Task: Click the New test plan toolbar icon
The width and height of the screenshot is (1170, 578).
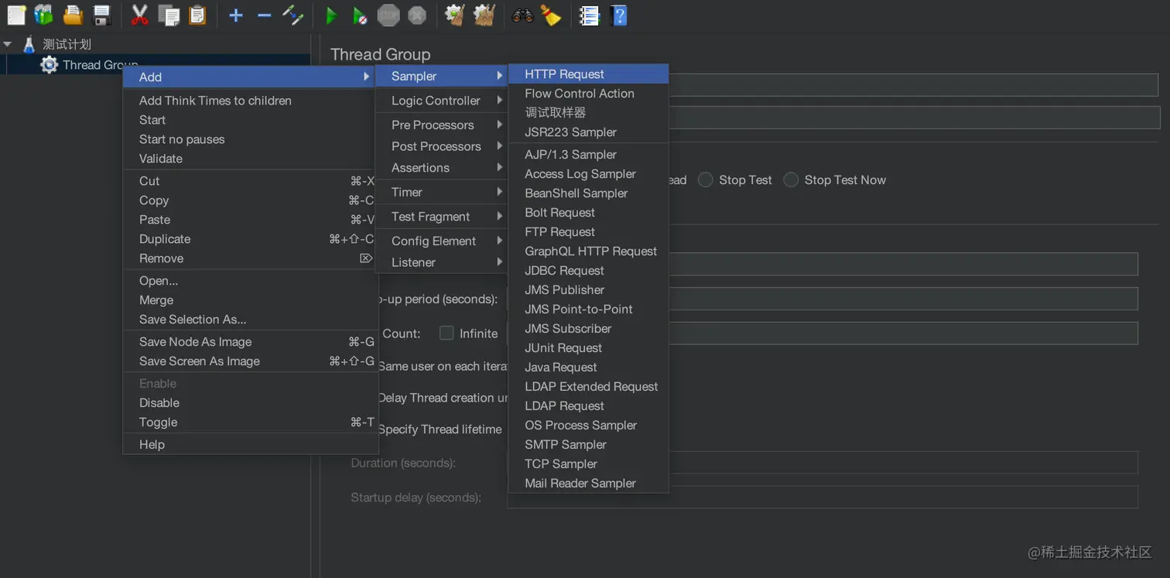Action: click(x=16, y=15)
